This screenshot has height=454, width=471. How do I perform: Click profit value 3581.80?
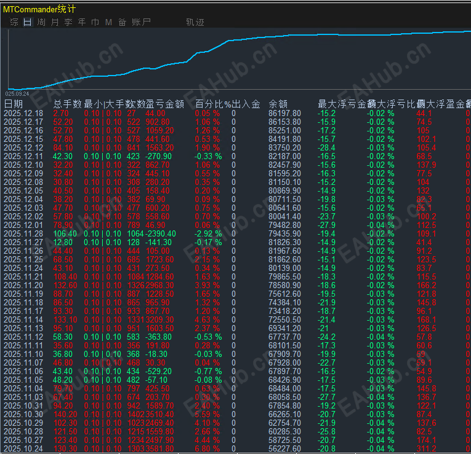pos(160,448)
